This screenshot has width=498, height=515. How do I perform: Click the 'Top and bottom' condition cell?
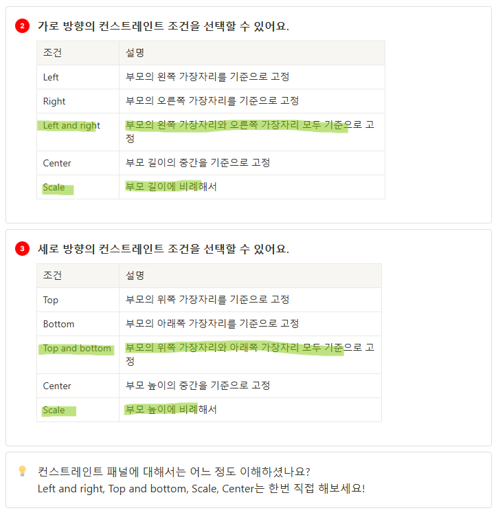pos(78,355)
